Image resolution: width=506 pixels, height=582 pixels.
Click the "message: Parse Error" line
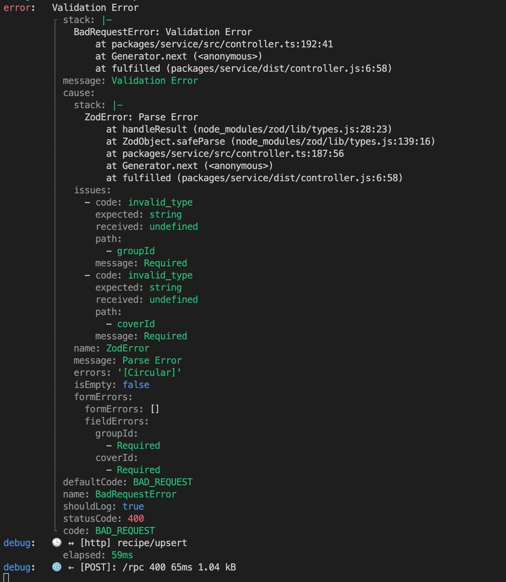pos(128,360)
